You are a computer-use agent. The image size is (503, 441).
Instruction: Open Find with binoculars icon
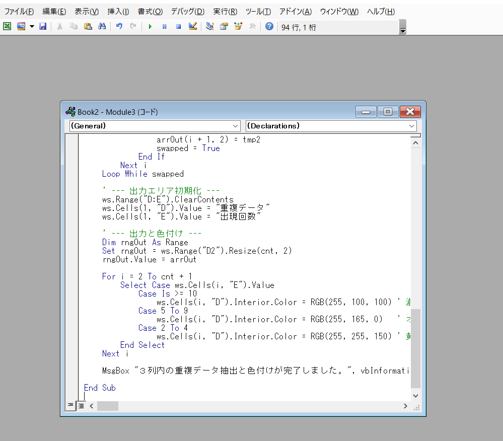pyautogui.click(x=102, y=26)
